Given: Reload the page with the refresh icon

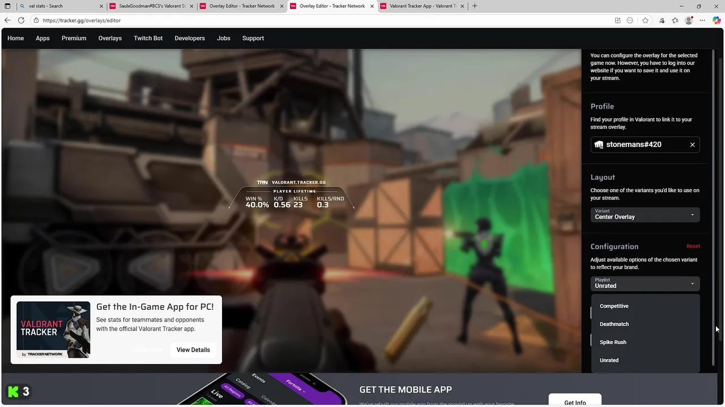Looking at the screenshot, I should [x=21, y=20].
